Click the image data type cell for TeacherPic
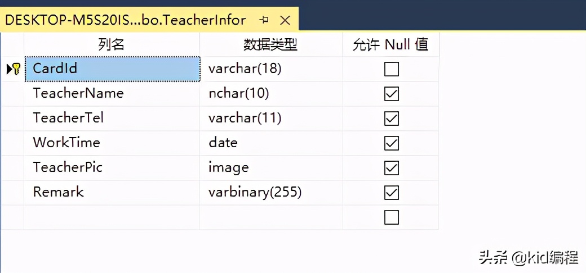This screenshot has width=586, height=273. point(270,168)
